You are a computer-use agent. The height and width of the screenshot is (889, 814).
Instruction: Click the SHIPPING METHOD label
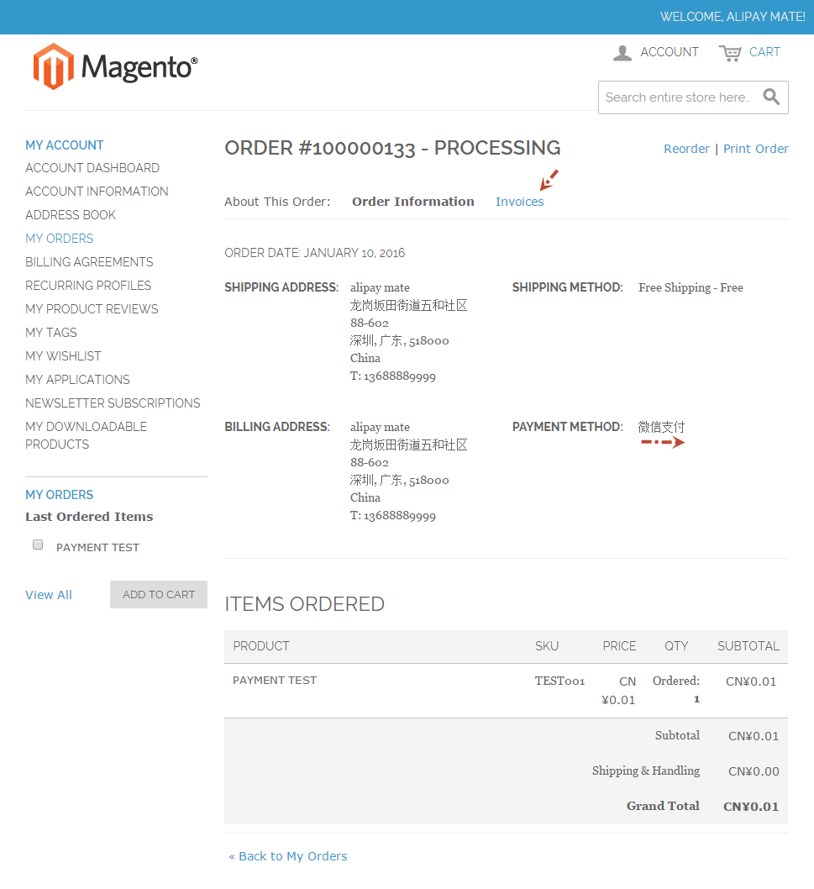coord(567,287)
